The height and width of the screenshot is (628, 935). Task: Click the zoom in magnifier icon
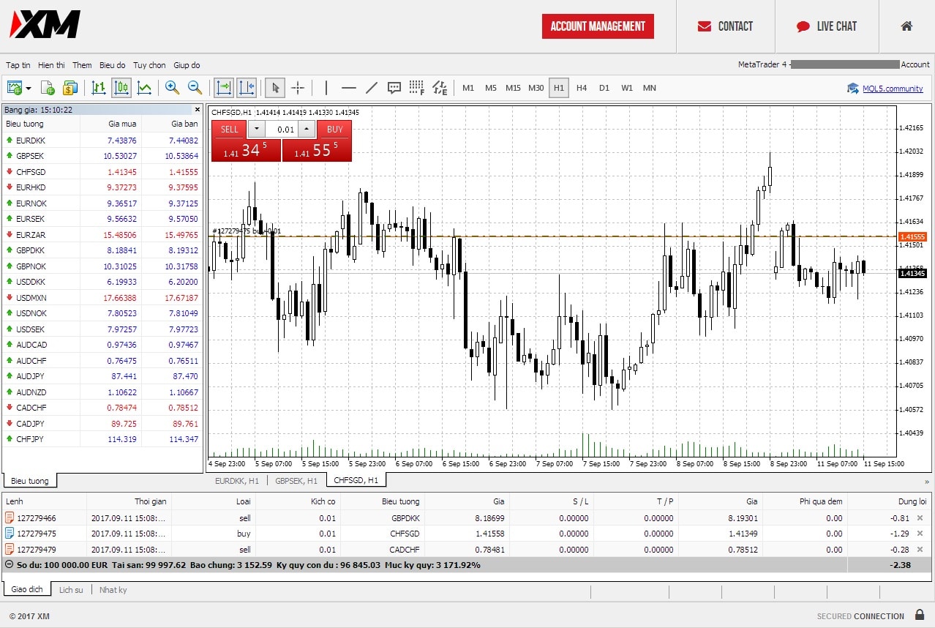[172, 88]
